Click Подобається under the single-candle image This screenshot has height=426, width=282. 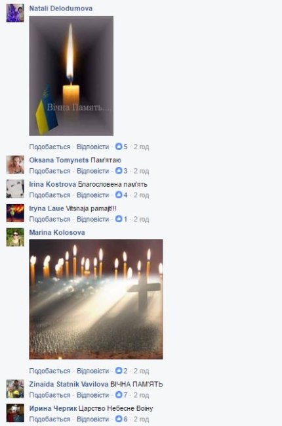pos(50,147)
